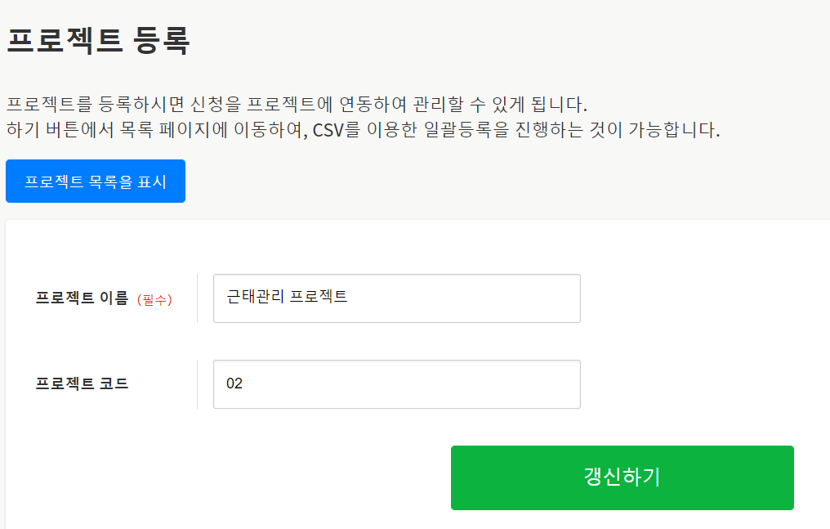
Task: Click the blue 프로젝트 목록을 표시 button
Action: pos(96,181)
